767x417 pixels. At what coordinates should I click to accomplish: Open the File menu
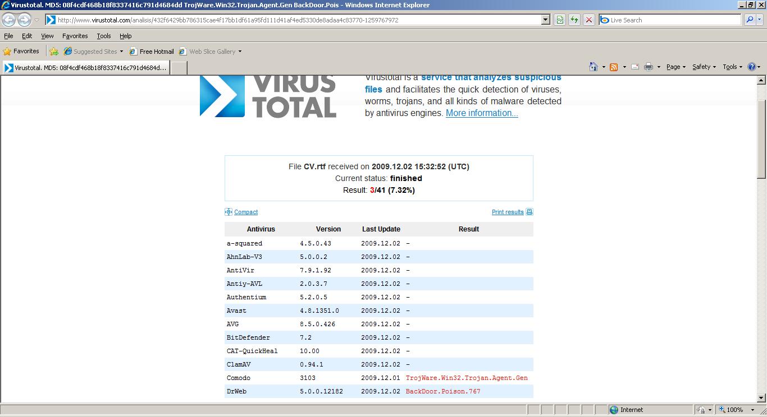point(8,36)
